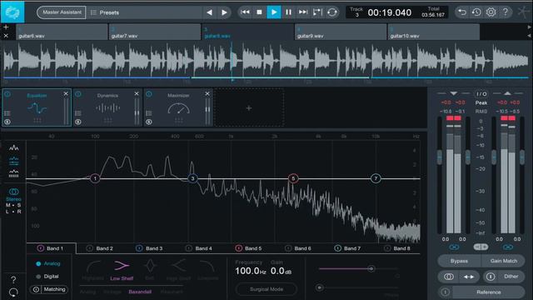
Task: Open the undo History
Action: (x=476, y=12)
